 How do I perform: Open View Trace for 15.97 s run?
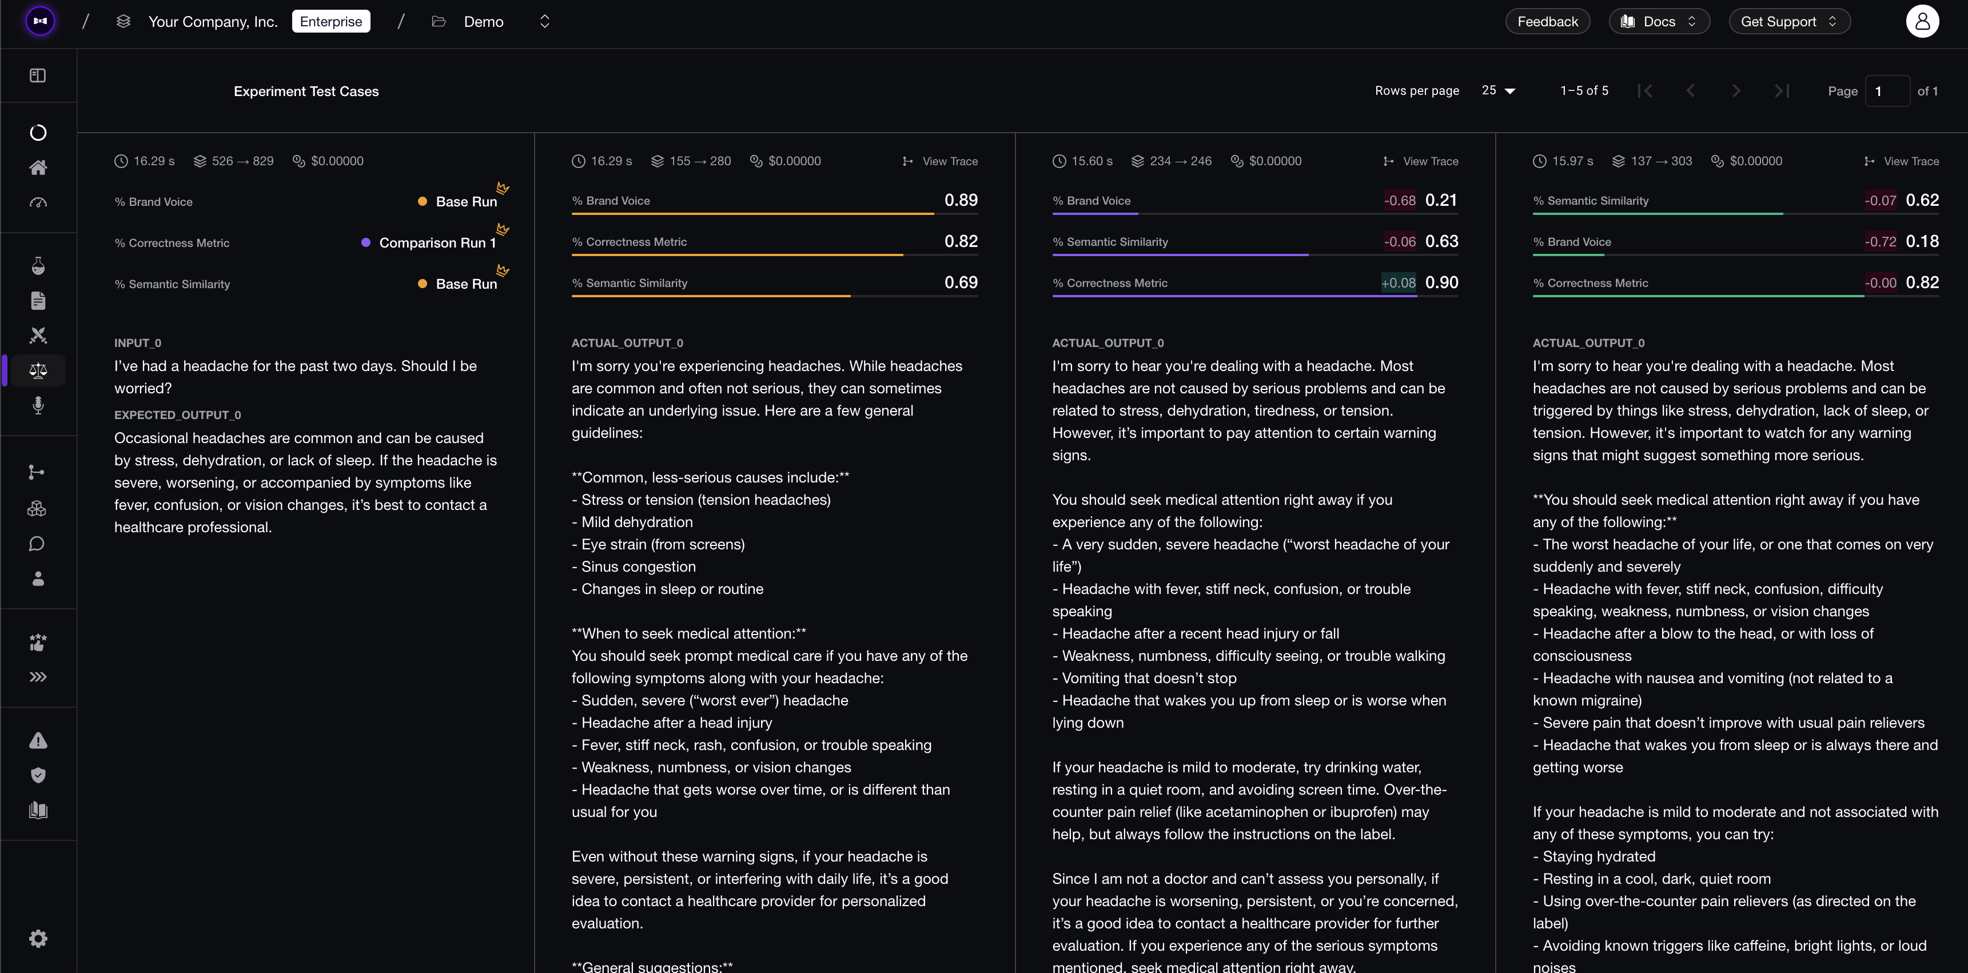point(1902,161)
